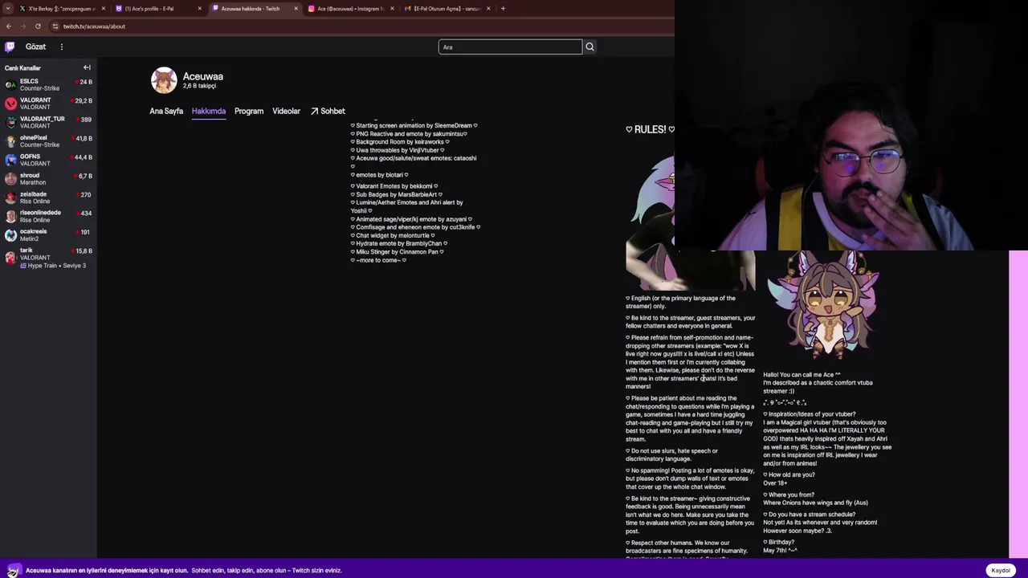
Task: Open ESLCS channel avatar in sidebar
Action: [10, 84]
